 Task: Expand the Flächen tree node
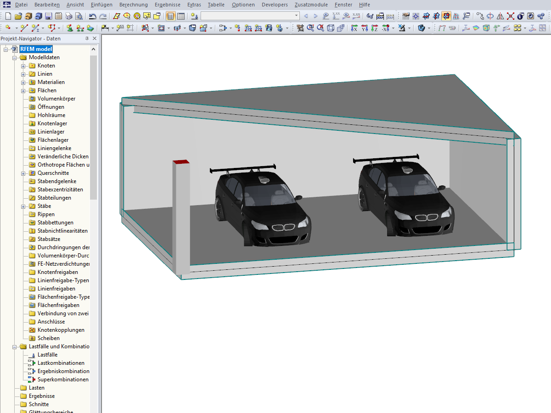coord(23,90)
